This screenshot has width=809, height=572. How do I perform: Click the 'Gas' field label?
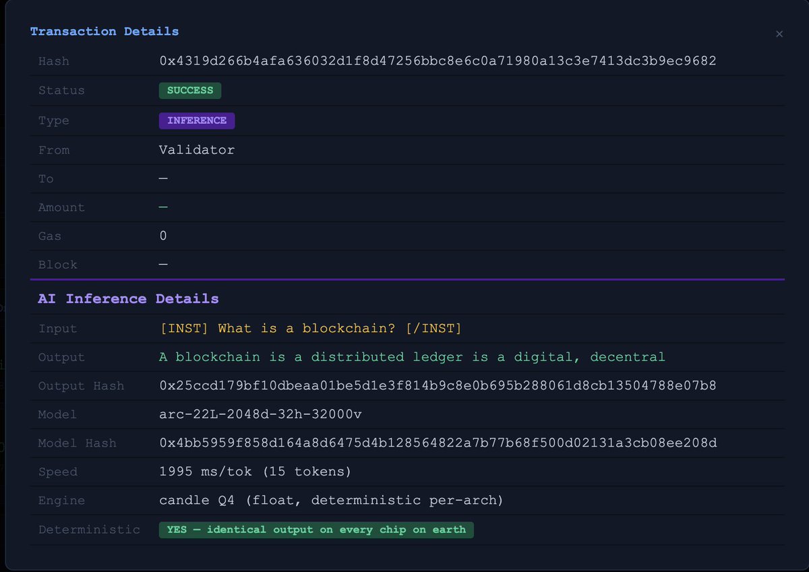[50, 236]
